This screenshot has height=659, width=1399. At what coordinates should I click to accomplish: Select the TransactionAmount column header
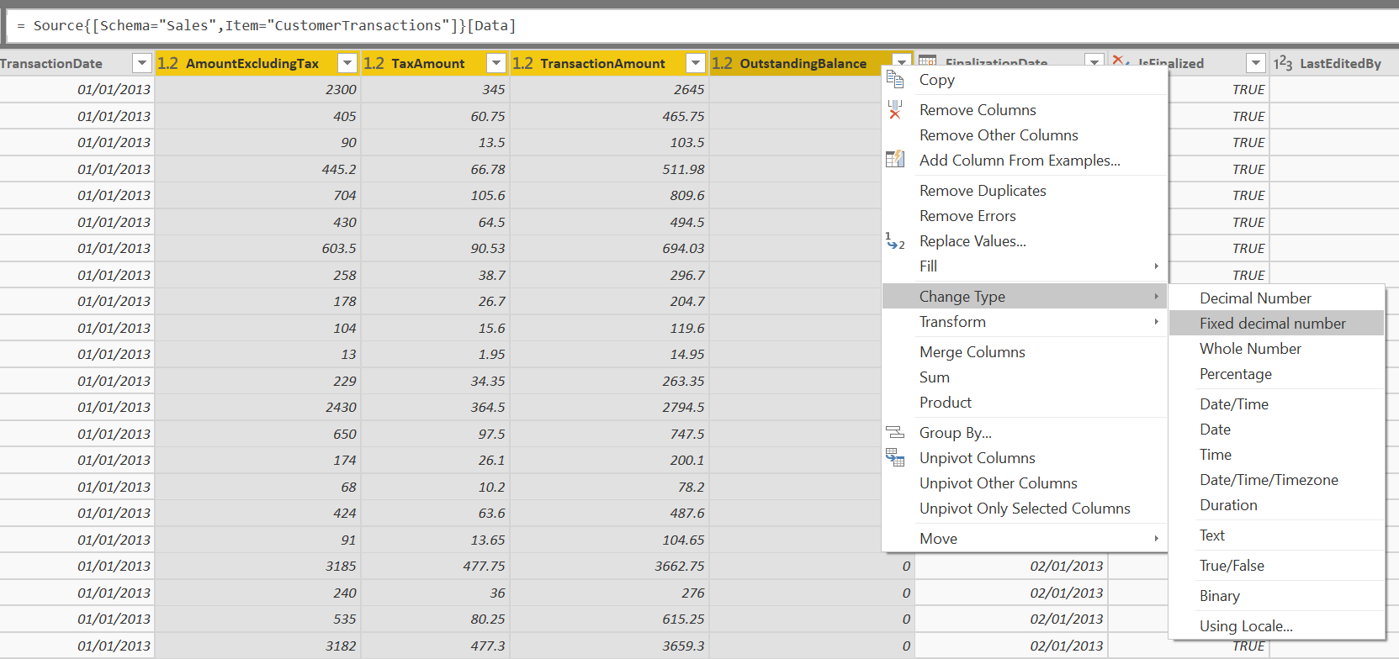click(609, 63)
